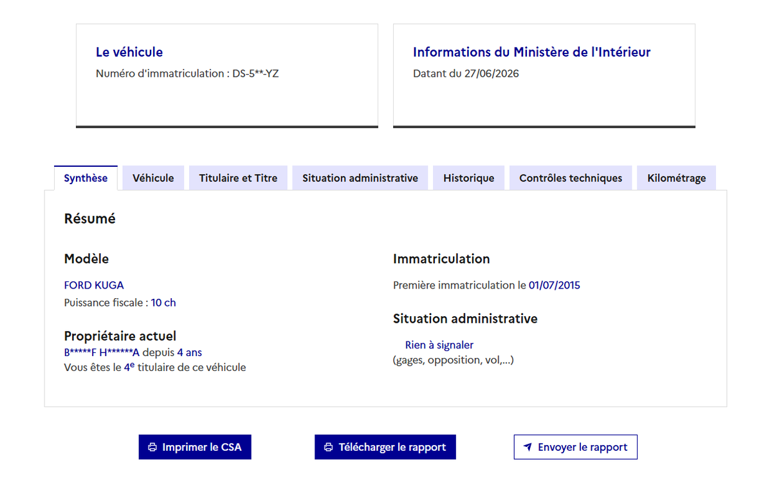Click the Envoyer le rapport button
The image size is (772, 483).
576,447
